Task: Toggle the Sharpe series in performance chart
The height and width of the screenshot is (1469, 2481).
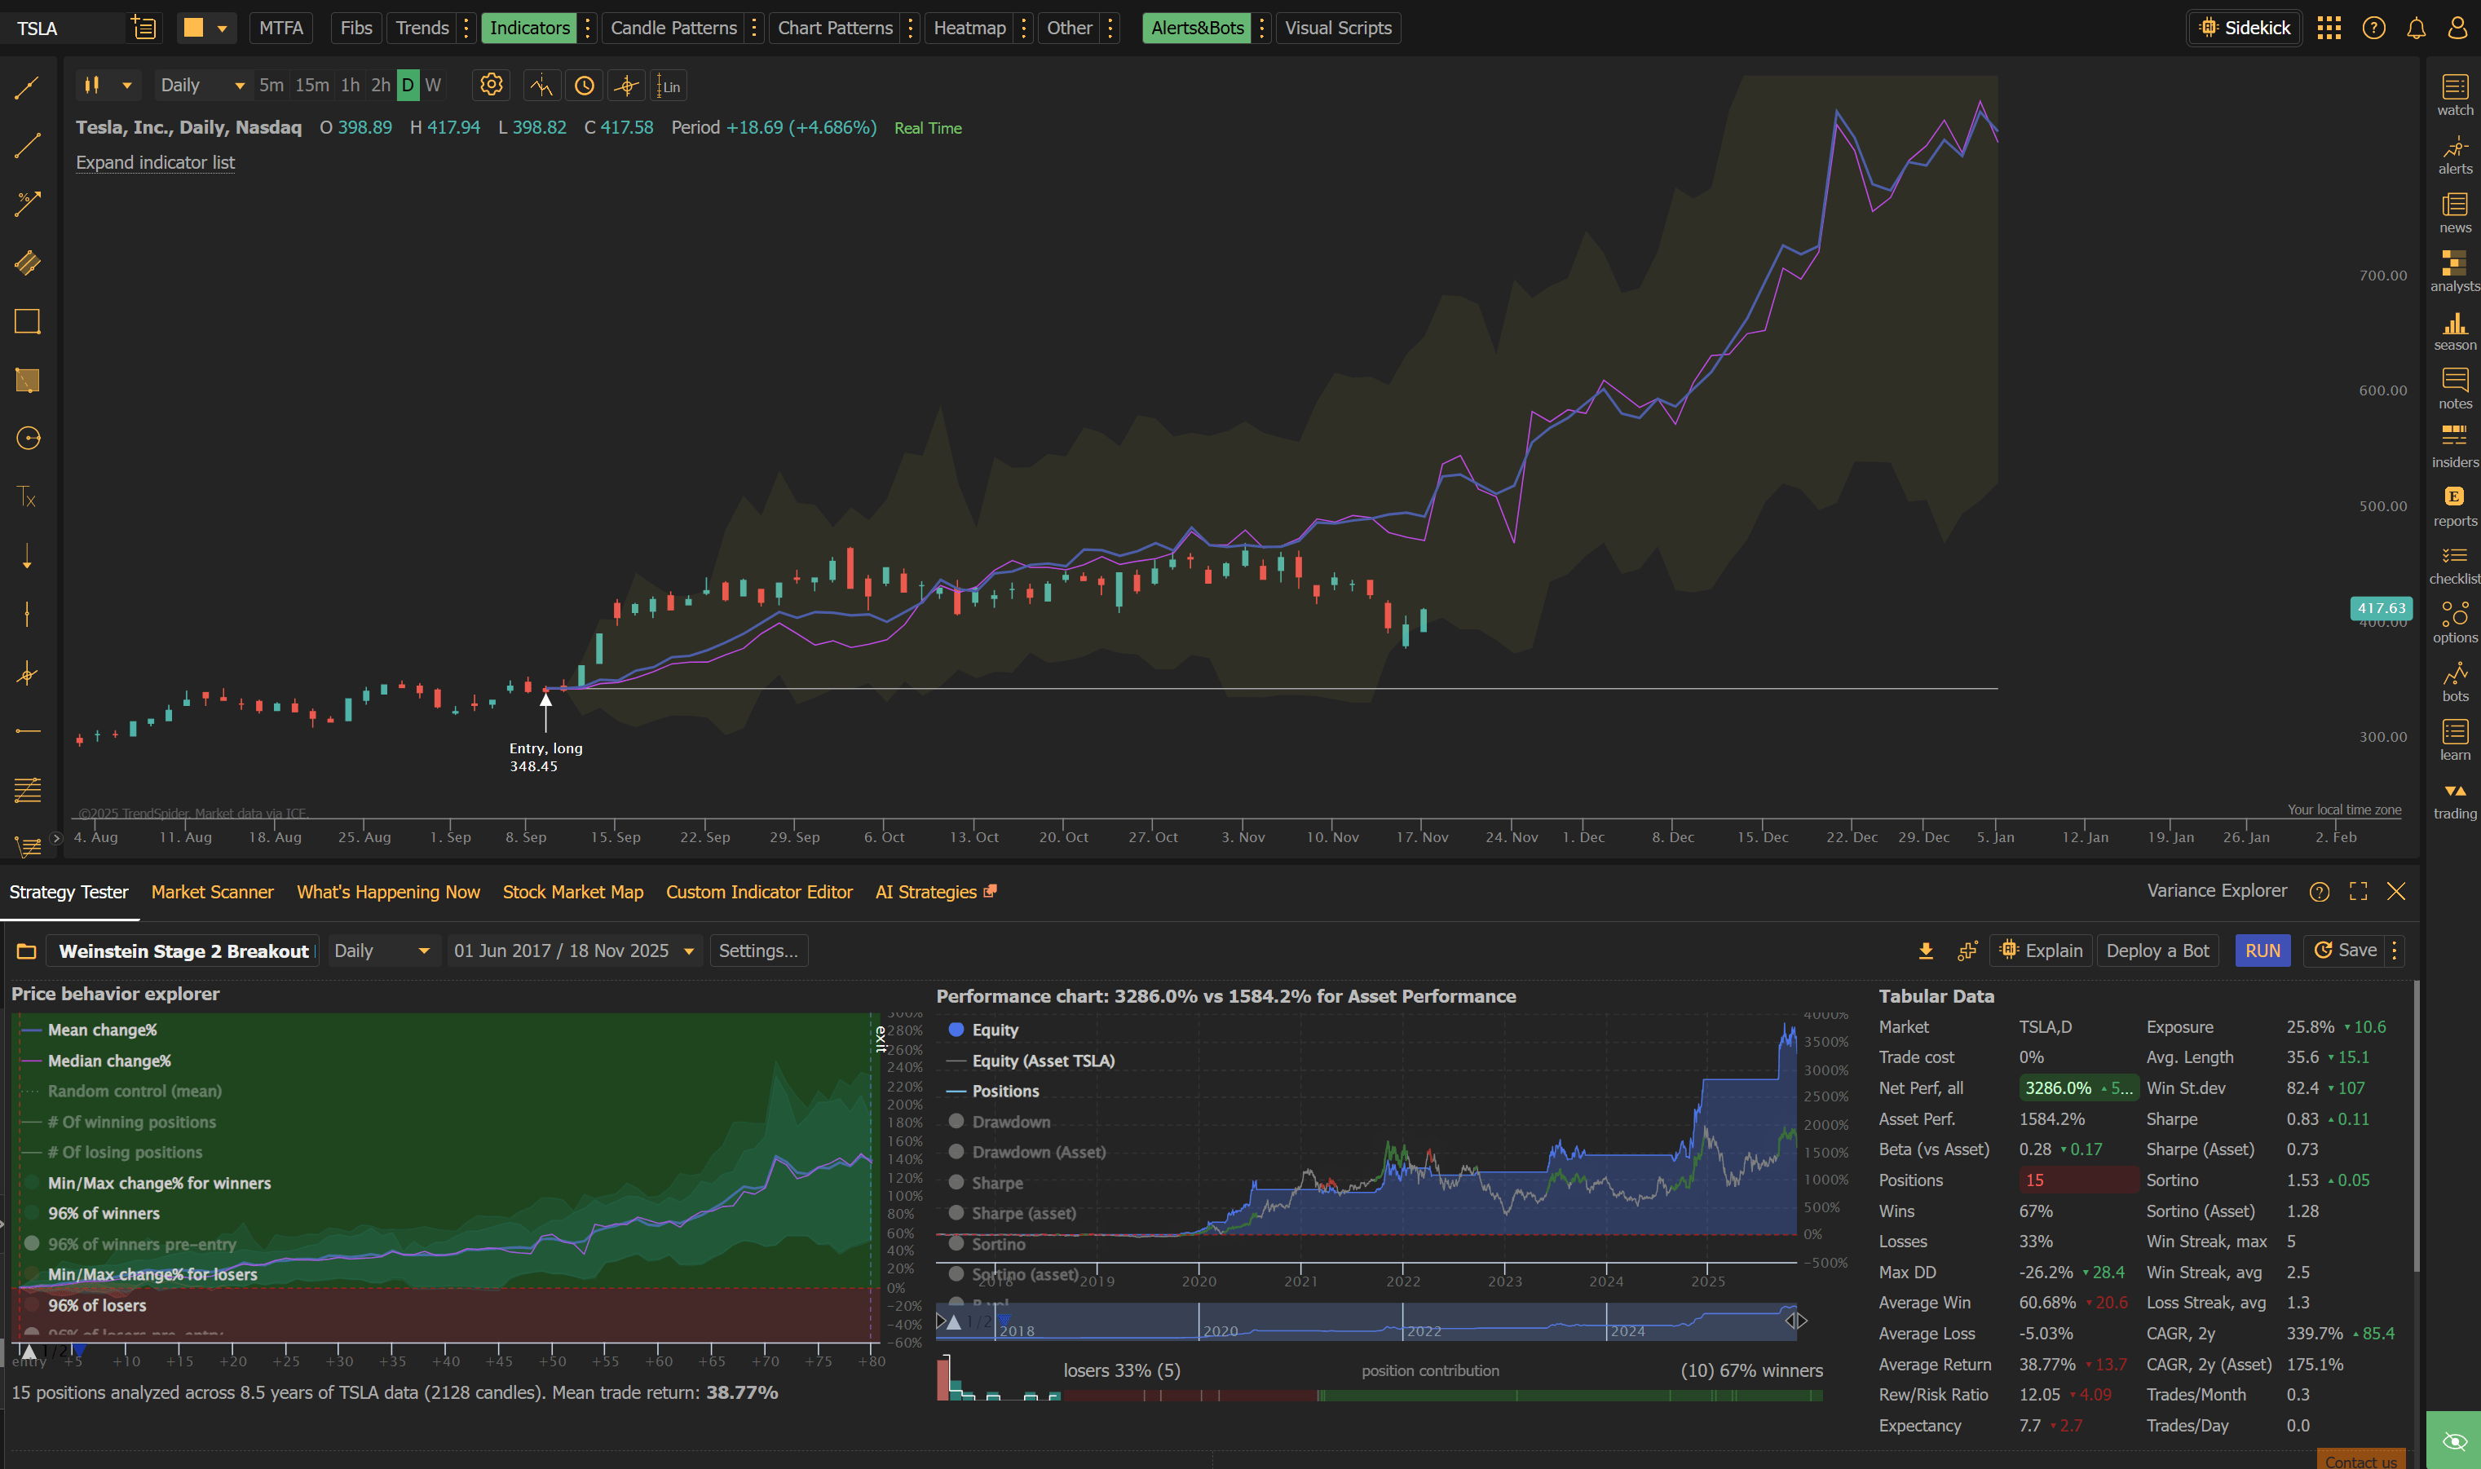Action: 986,1183
